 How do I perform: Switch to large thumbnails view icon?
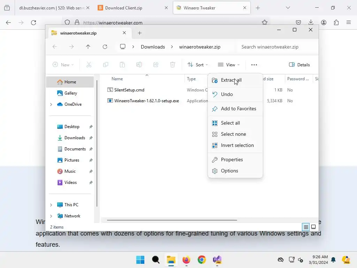pyautogui.click(x=313, y=227)
